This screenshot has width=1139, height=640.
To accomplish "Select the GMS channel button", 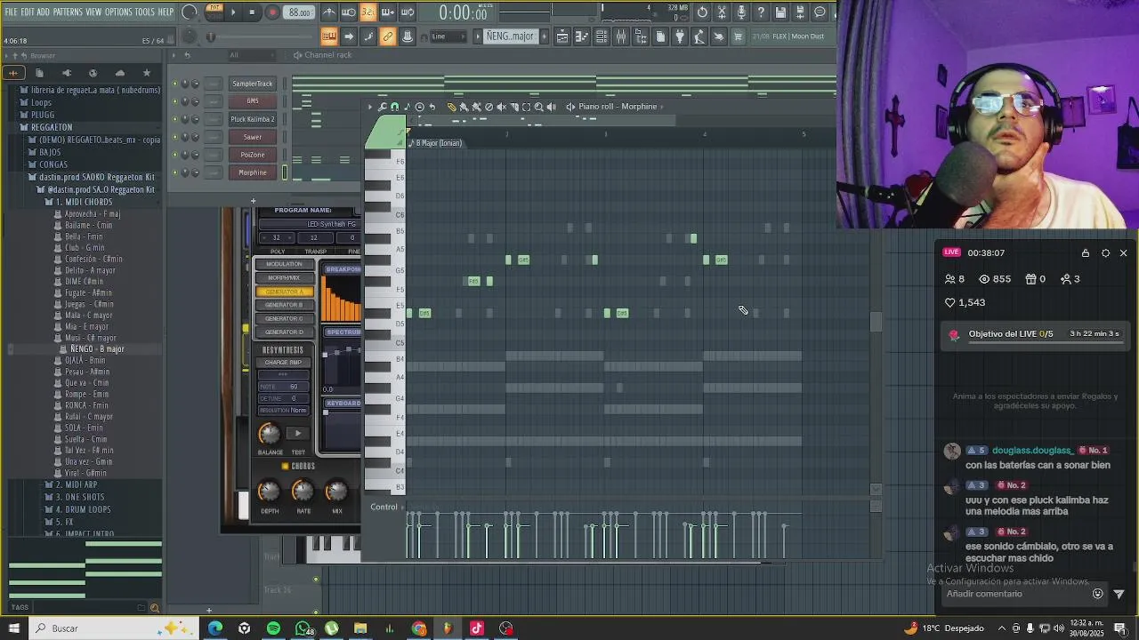I will tap(253, 101).
